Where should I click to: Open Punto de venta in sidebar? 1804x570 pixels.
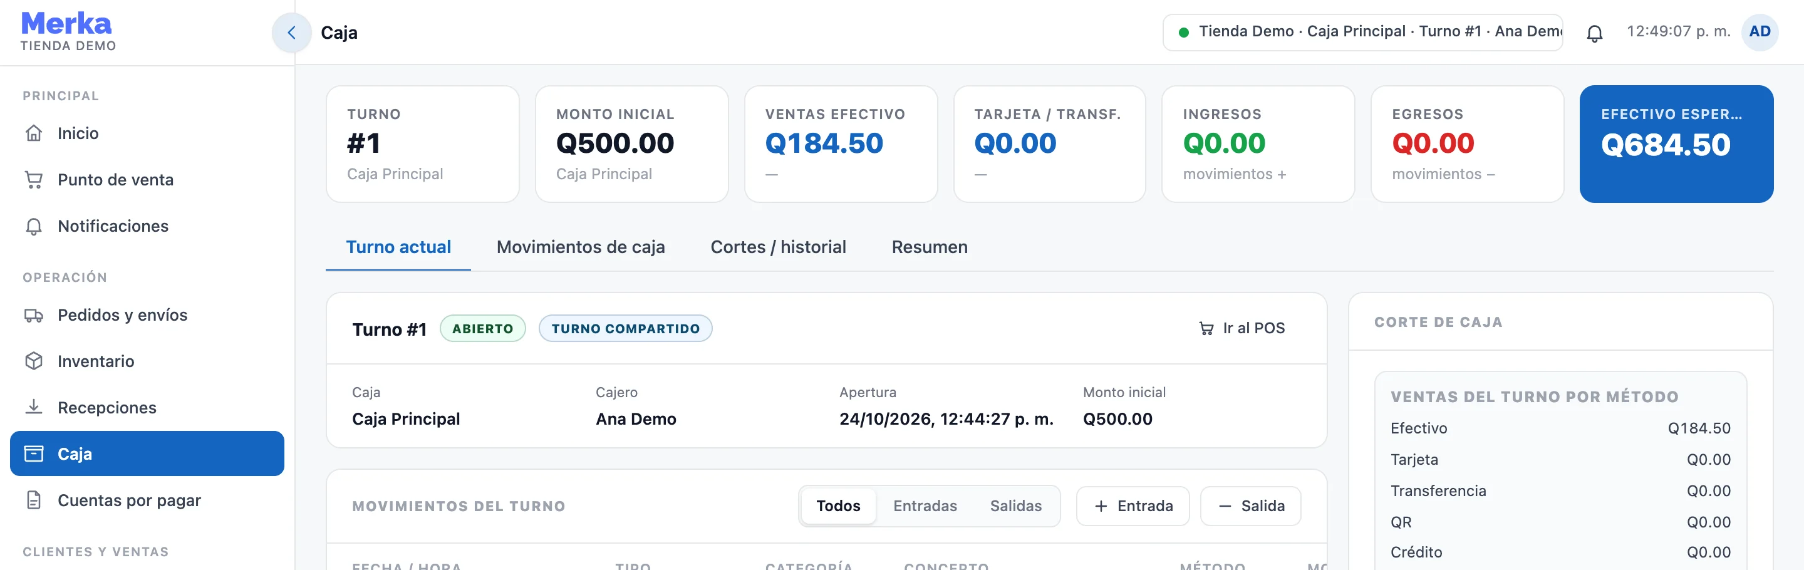pyautogui.click(x=147, y=180)
